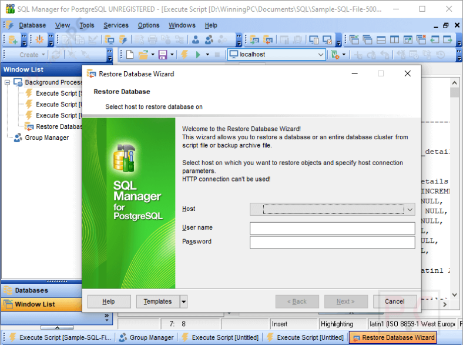The width and height of the screenshot is (463, 345).
Task: Open the Services menu
Action: tap(116, 25)
